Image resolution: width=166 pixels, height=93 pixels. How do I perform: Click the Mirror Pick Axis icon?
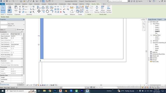coord(47,7)
